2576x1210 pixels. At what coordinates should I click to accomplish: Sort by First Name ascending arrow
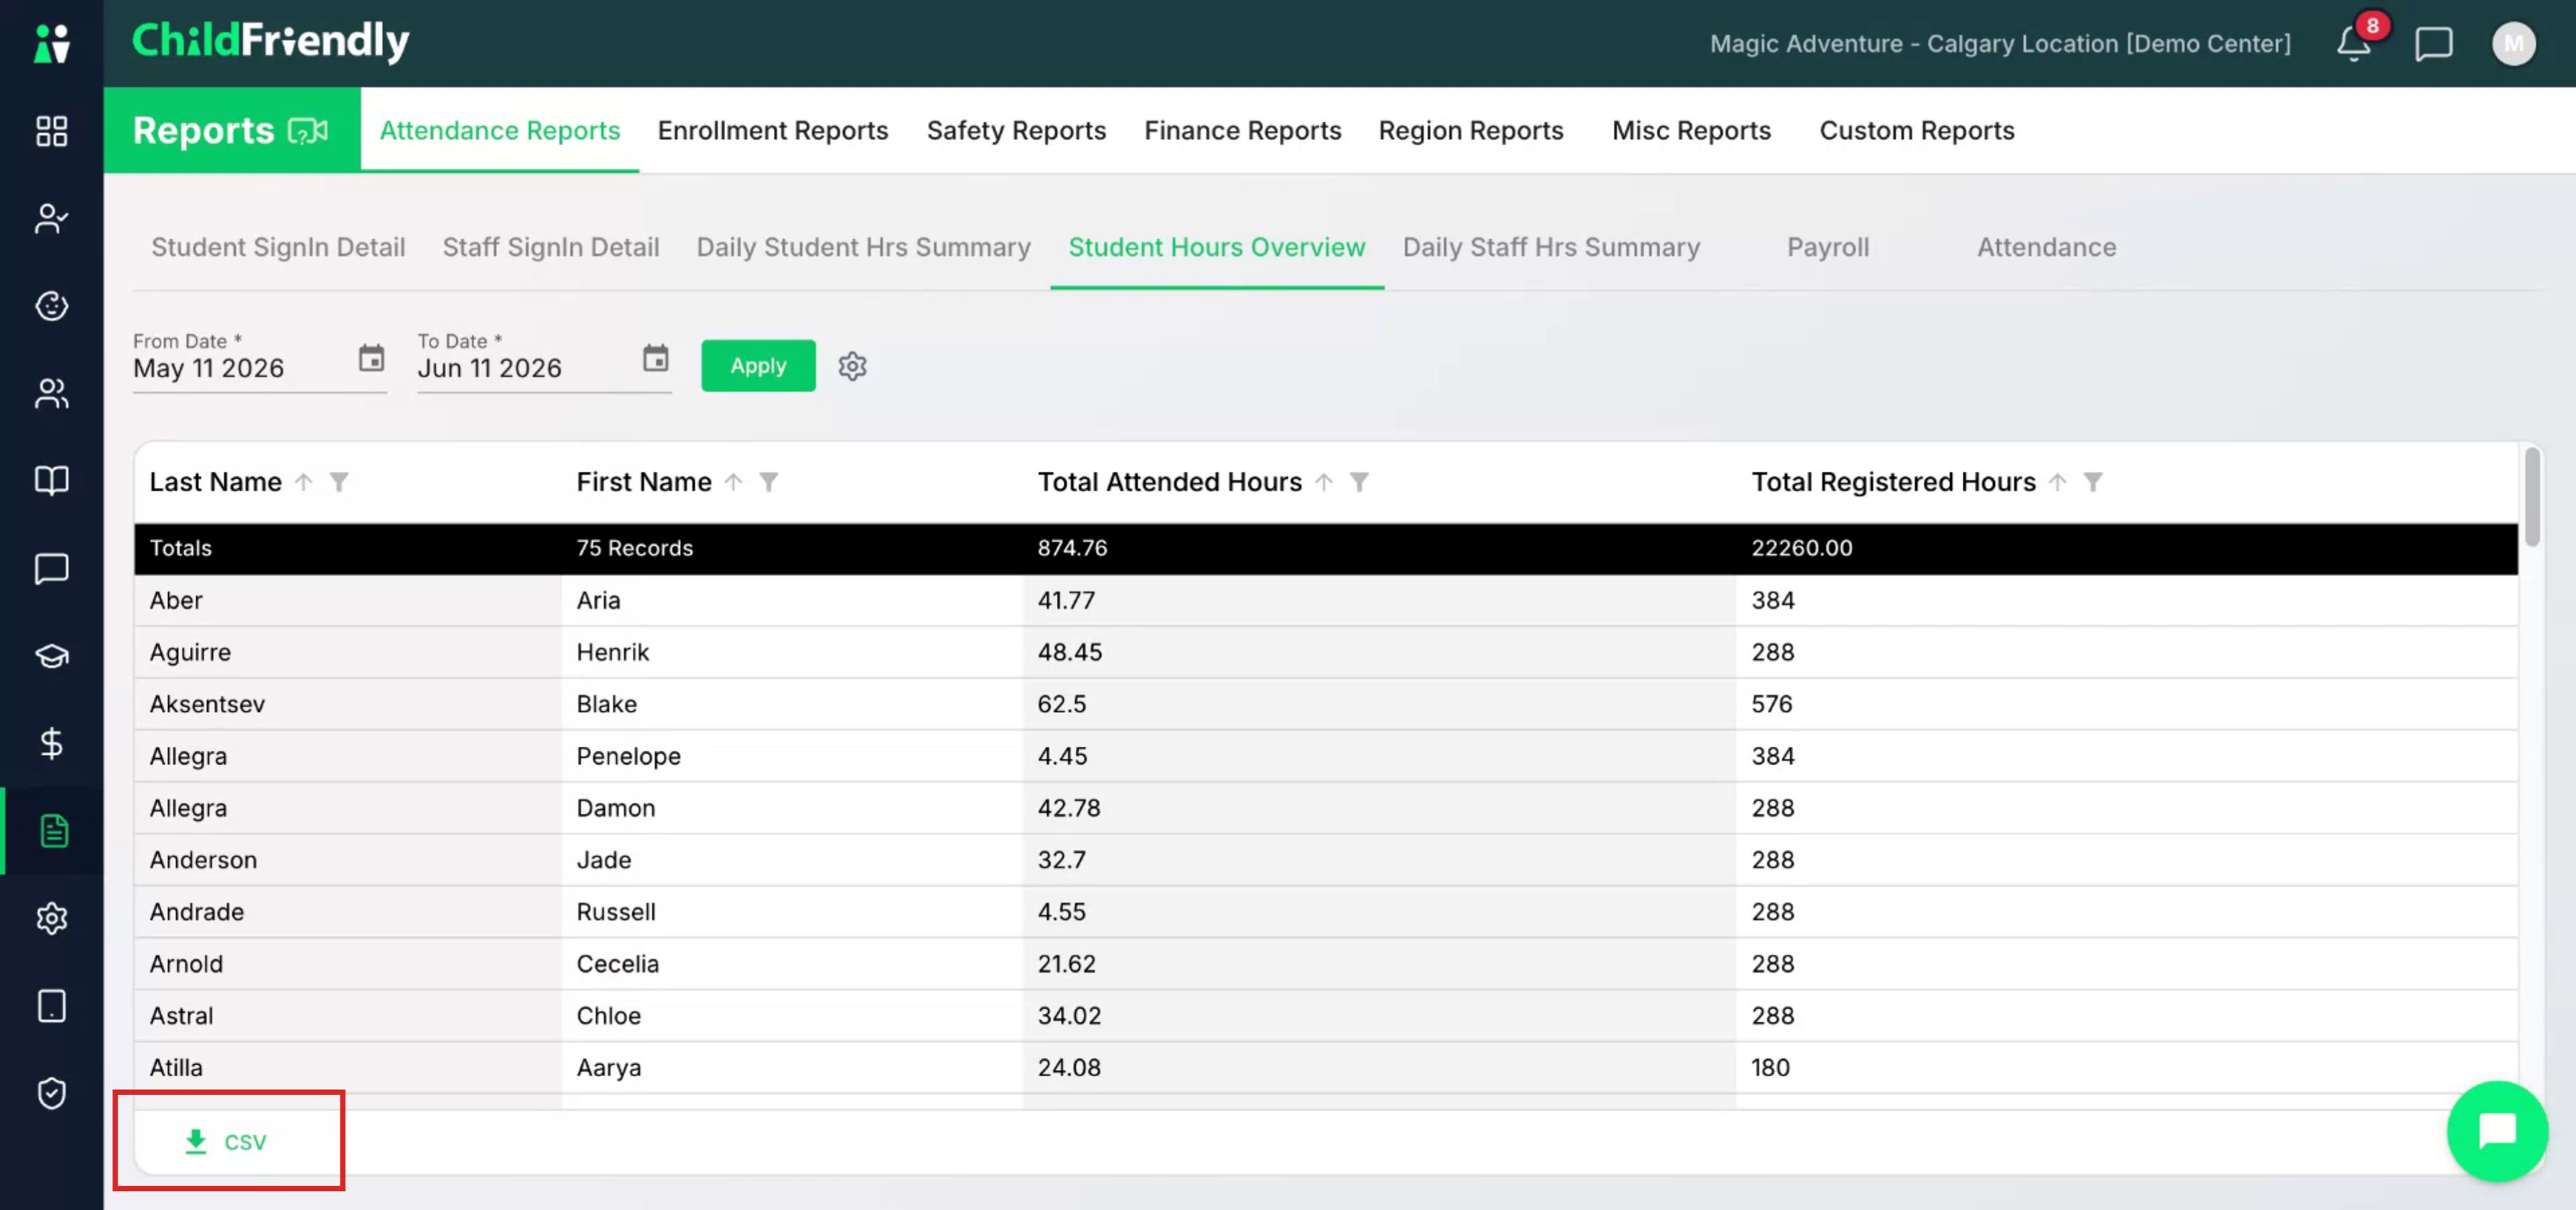(x=733, y=482)
